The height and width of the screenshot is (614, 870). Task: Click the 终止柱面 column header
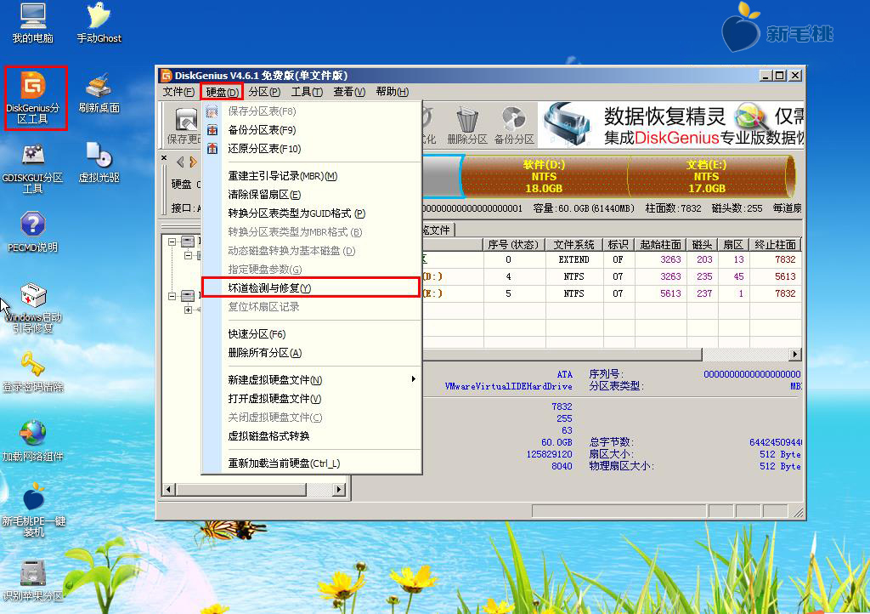tap(775, 244)
